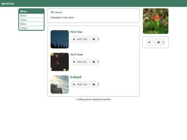Click the 0:00 / 1:45 time display
Viewport: 187px width, 140px height.
click(x=82, y=84)
